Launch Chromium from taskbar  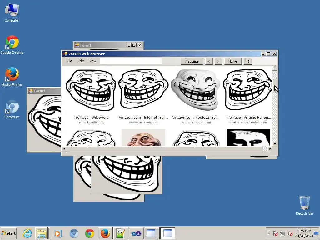(74, 233)
